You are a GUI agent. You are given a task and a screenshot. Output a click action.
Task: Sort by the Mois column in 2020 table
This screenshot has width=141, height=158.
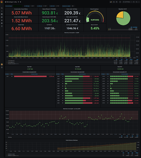[x=62, y=74]
